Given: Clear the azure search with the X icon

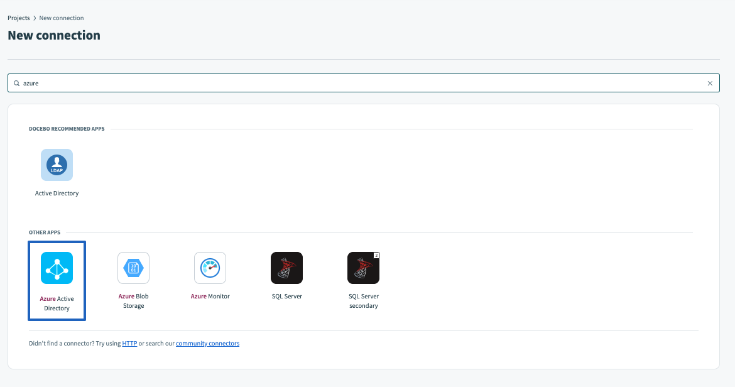Looking at the screenshot, I should (x=710, y=83).
